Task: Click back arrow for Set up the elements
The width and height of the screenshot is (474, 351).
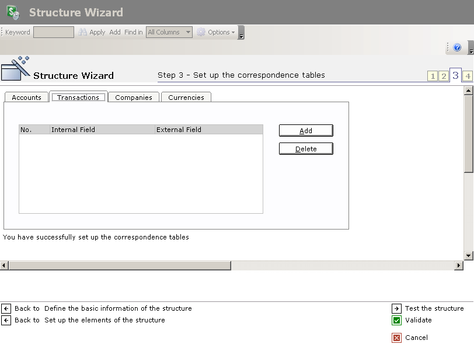Action: [x=6, y=320]
